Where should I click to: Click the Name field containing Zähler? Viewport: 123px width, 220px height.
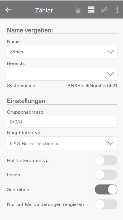tap(55, 52)
